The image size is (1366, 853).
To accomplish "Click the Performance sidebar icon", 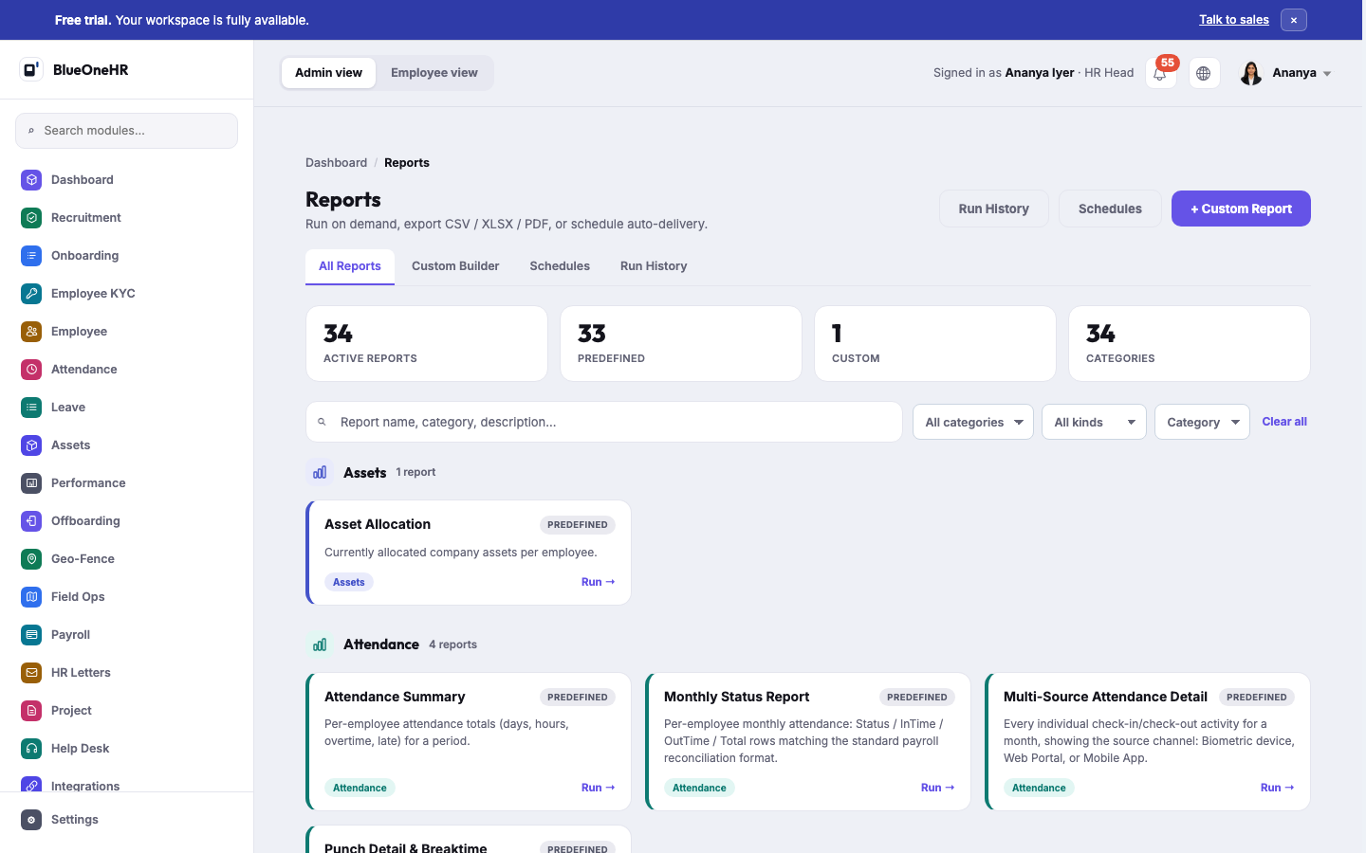I will [x=31, y=482].
